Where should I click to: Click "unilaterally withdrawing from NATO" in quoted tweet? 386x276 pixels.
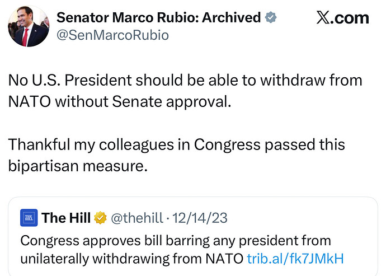pos(132,259)
